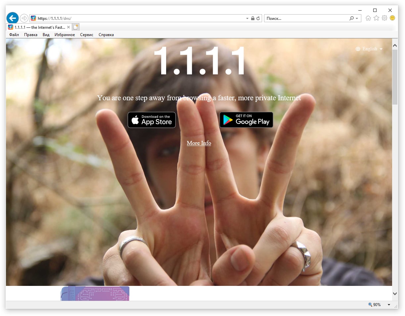Open the Сервис menu

[x=87, y=35]
